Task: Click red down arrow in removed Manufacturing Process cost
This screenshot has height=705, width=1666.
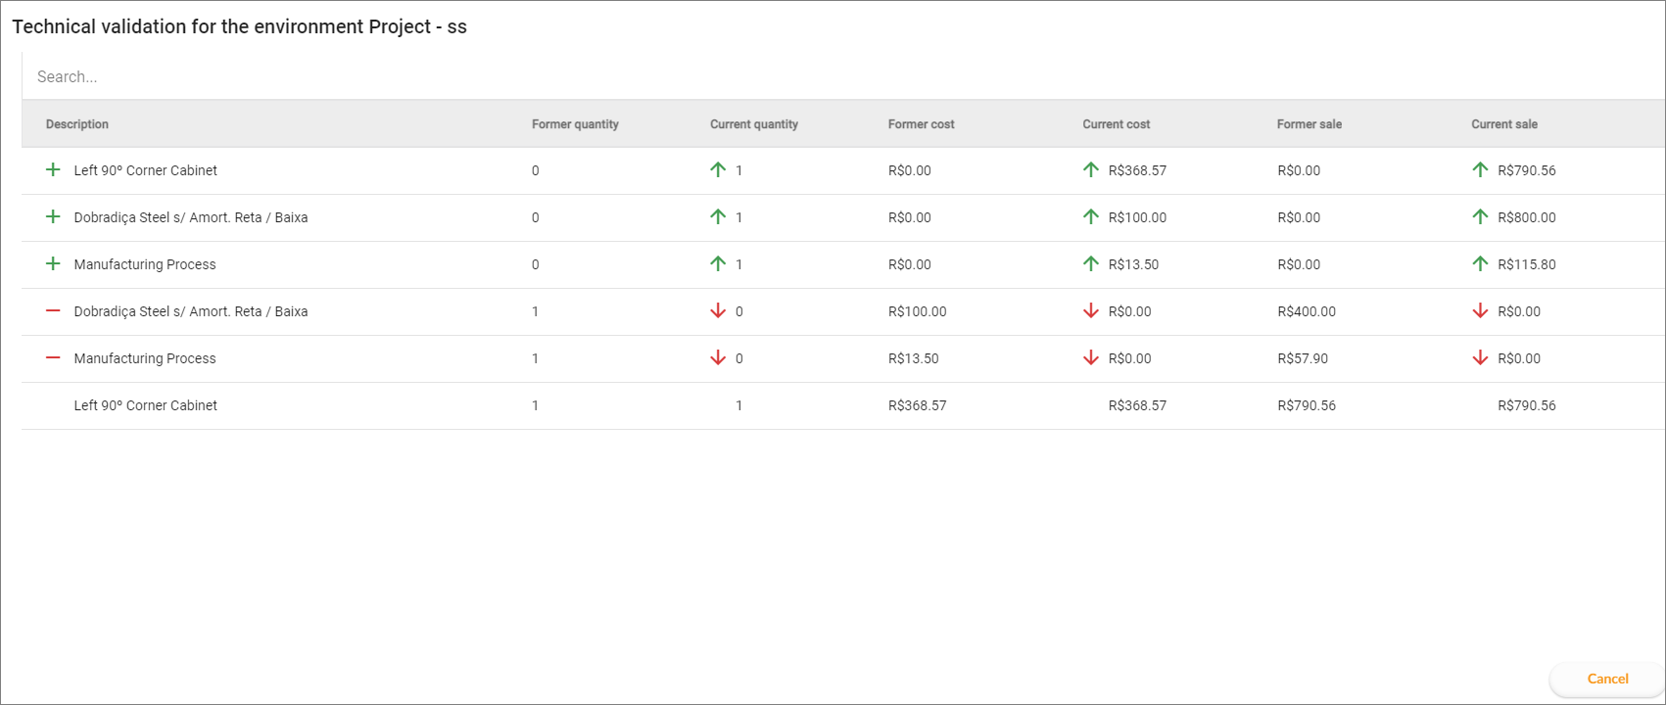Action: coord(1091,357)
